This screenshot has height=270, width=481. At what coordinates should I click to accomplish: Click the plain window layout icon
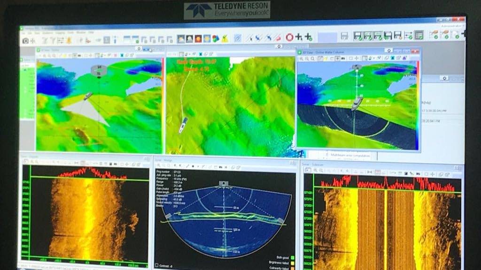click(x=127, y=39)
